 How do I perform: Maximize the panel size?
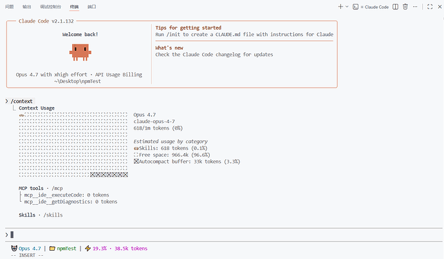coord(430,7)
